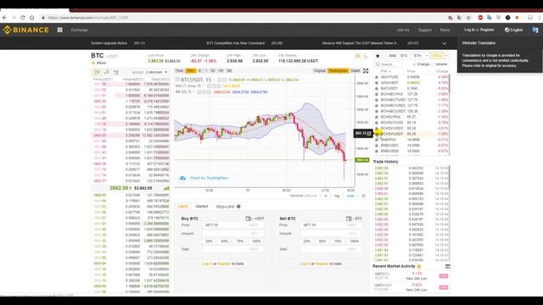Open News link in header
Image resolution: width=543 pixels, height=305 pixels.
pos(445,30)
